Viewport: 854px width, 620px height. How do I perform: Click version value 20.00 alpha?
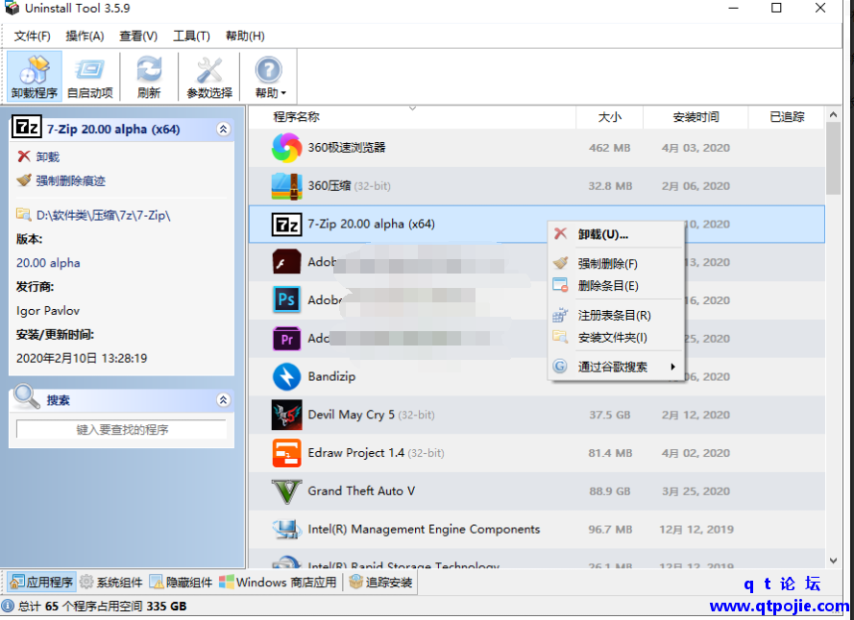(48, 263)
